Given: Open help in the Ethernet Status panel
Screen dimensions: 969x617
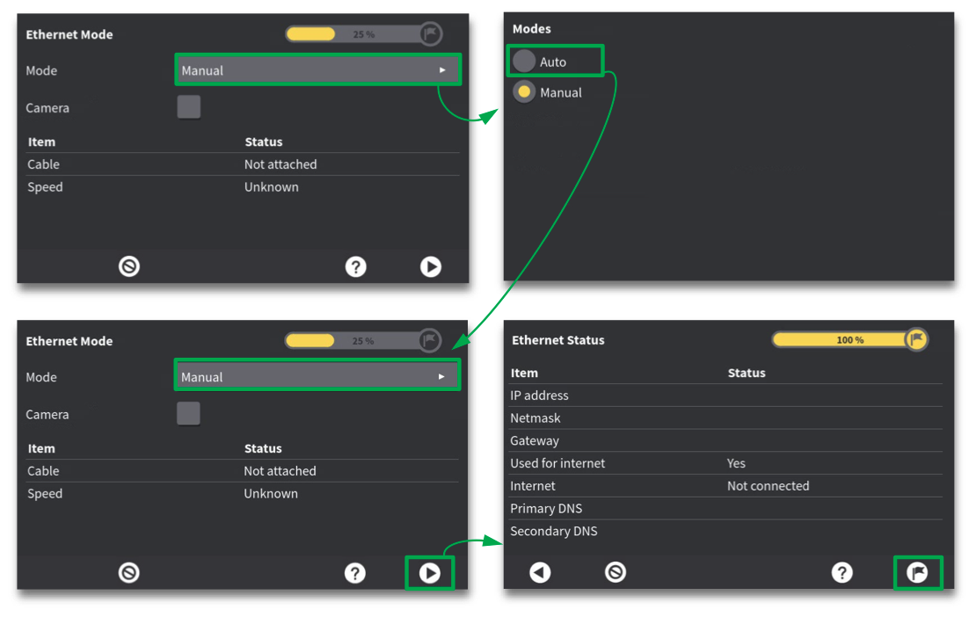Looking at the screenshot, I should click(x=841, y=573).
